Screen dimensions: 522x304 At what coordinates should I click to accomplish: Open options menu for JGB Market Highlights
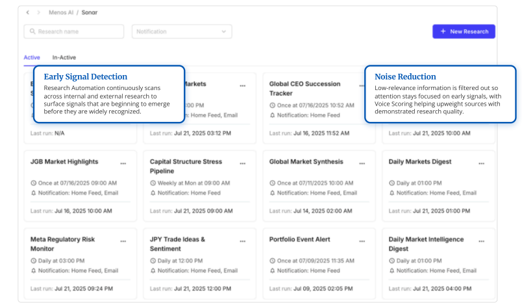click(123, 163)
